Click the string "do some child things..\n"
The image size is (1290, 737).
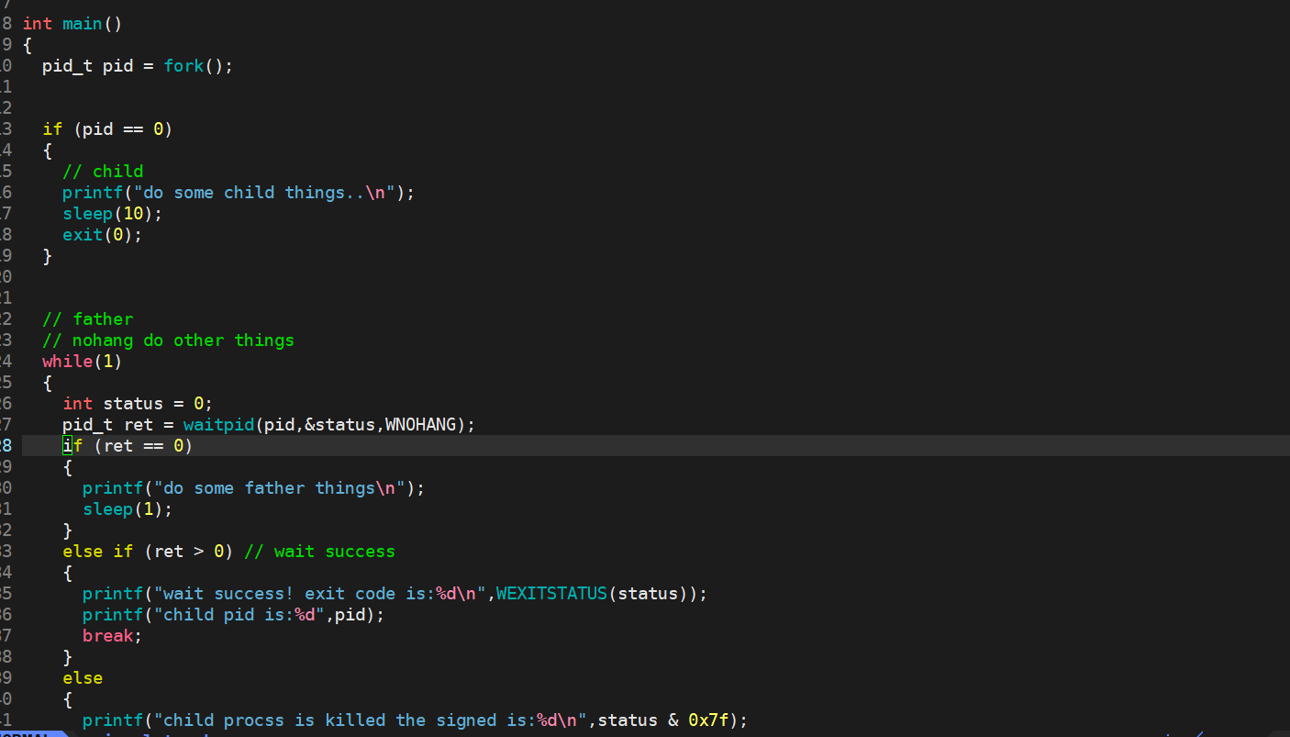click(264, 193)
